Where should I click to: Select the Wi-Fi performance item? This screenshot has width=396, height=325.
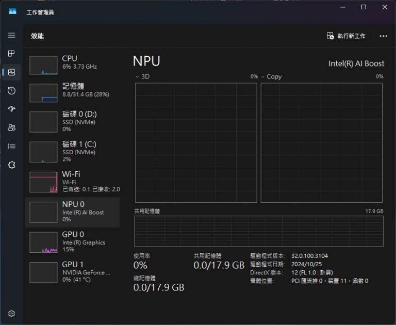pyautogui.click(x=73, y=182)
